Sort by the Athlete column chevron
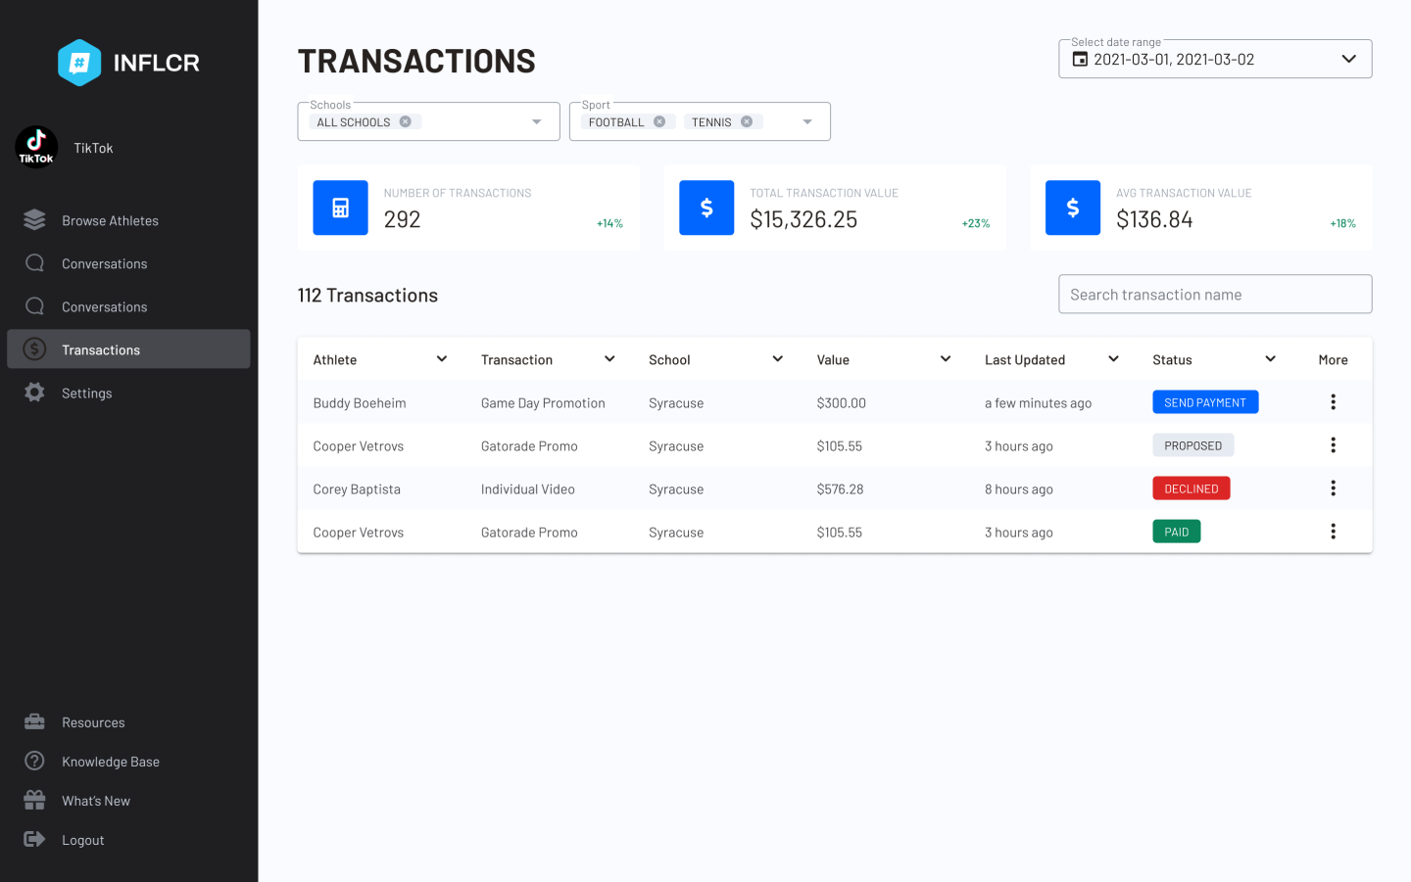 point(442,359)
